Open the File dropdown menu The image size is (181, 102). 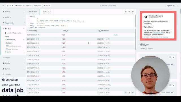coord(10,6)
